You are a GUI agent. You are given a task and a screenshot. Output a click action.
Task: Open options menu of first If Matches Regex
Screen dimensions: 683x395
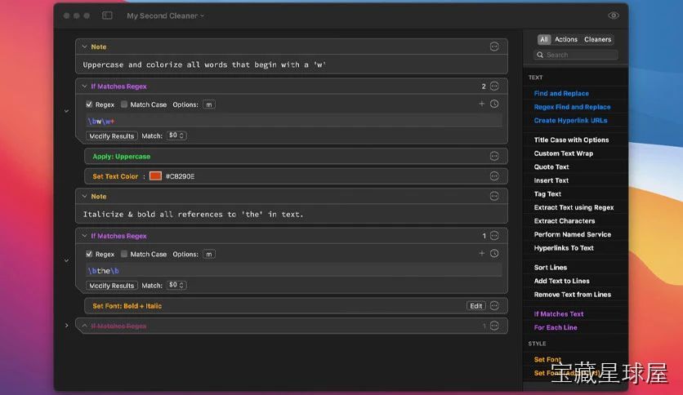pos(494,87)
